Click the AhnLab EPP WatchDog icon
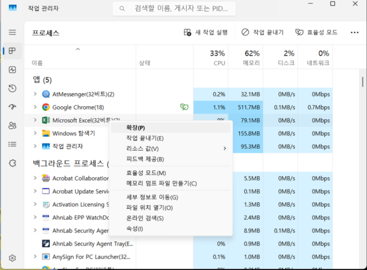 [46, 217]
